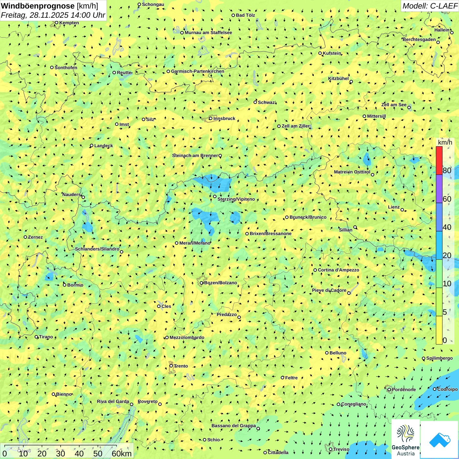Click the Nauders label

coord(71,194)
